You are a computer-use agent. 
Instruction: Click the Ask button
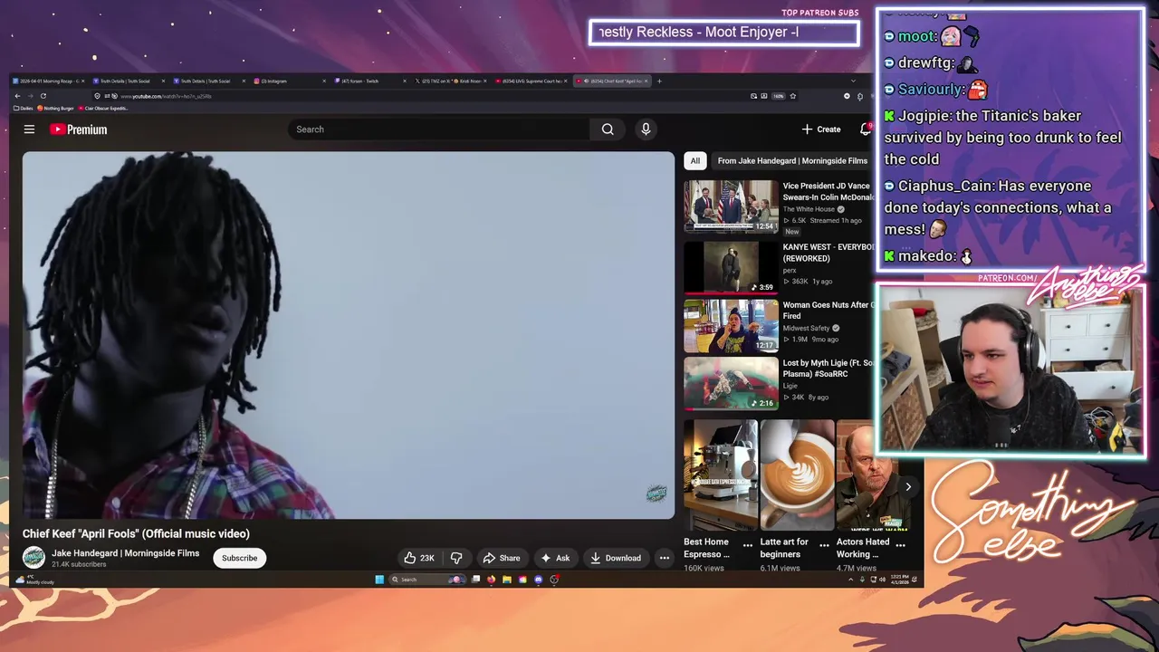click(x=555, y=558)
